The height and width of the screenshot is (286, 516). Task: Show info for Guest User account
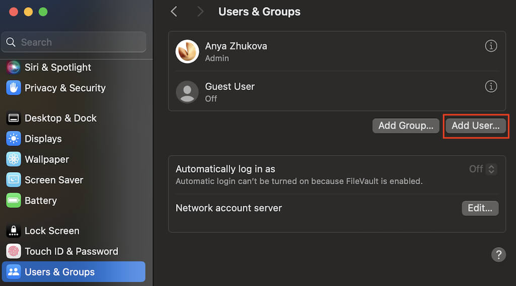491,87
